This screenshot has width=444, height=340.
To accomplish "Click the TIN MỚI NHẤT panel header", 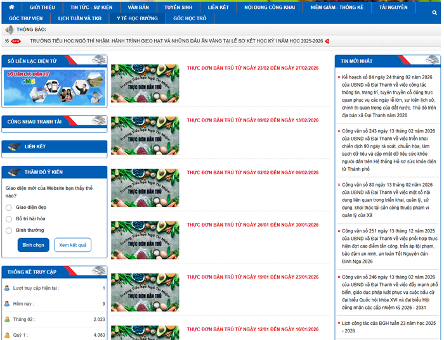I will click(x=388, y=61).
